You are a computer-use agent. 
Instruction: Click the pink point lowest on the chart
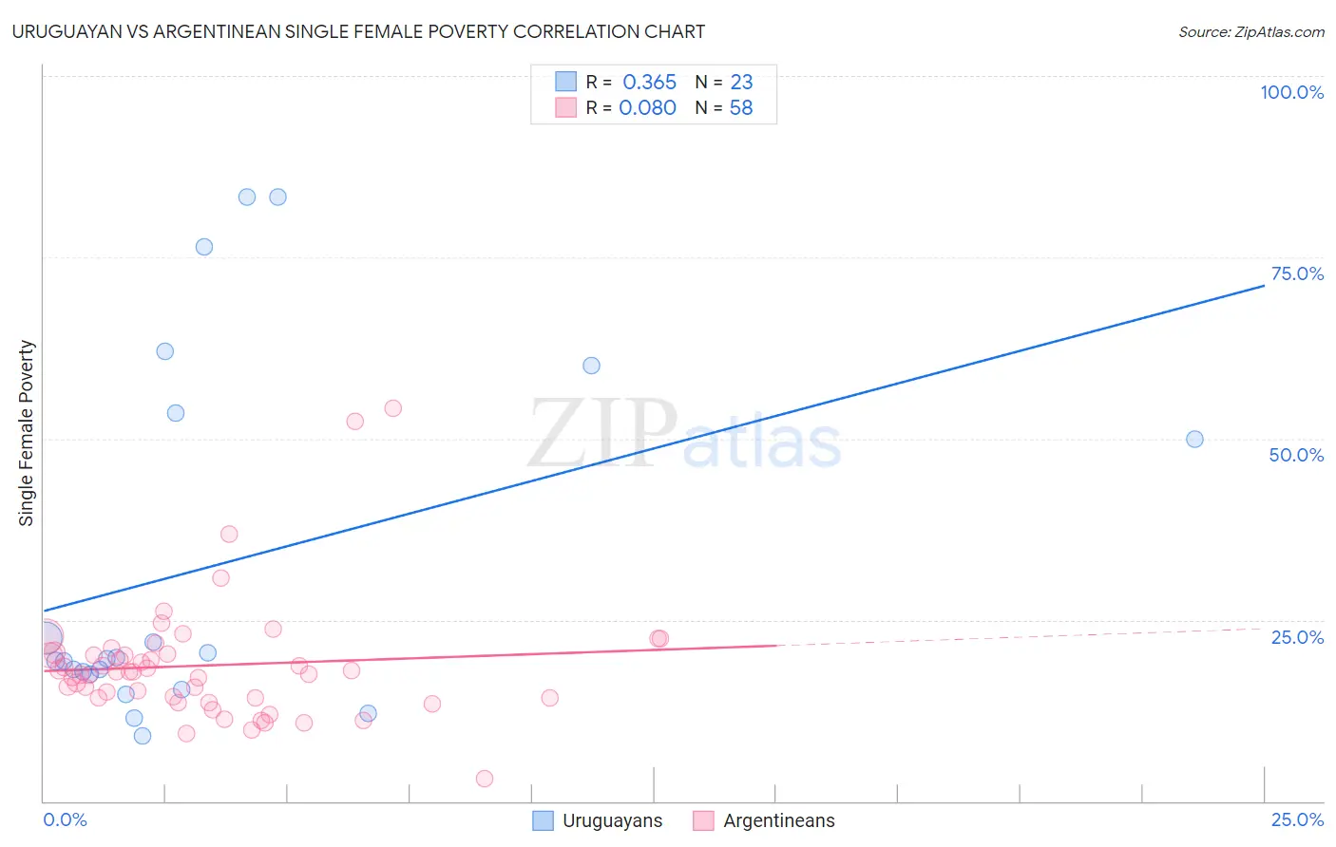pyautogui.click(x=485, y=779)
